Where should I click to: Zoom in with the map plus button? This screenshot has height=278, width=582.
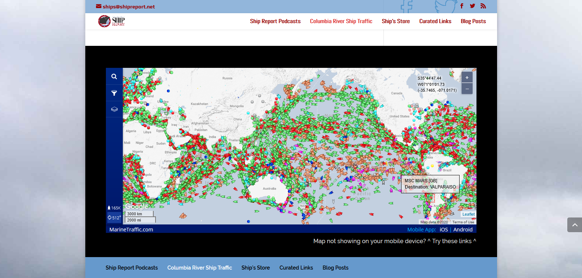pyautogui.click(x=467, y=78)
